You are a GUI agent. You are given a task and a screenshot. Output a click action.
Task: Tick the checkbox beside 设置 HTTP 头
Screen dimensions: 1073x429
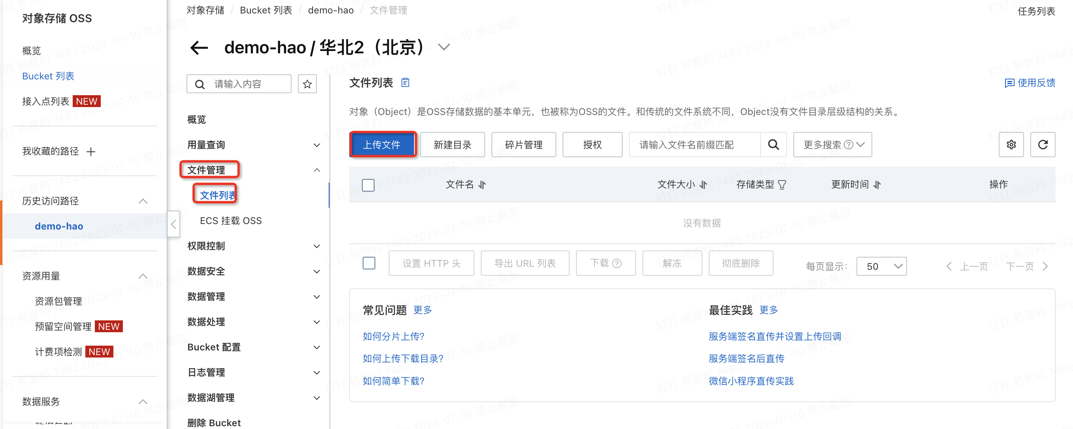click(369, 263)
